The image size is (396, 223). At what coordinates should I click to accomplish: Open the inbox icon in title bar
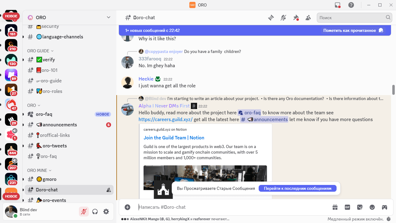click(338, 5)
